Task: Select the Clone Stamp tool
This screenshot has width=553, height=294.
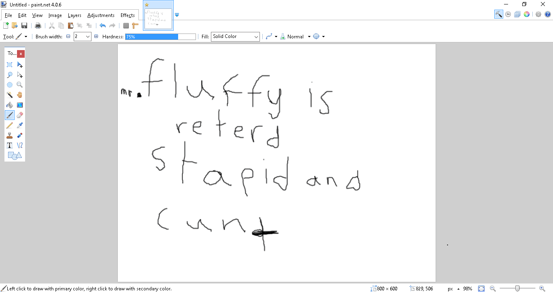Action: [10, 135]
